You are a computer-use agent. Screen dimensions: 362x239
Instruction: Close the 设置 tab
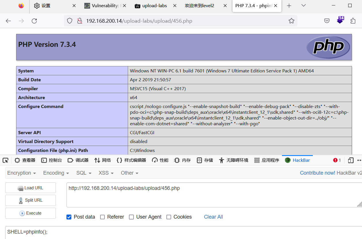coord(74,6)
